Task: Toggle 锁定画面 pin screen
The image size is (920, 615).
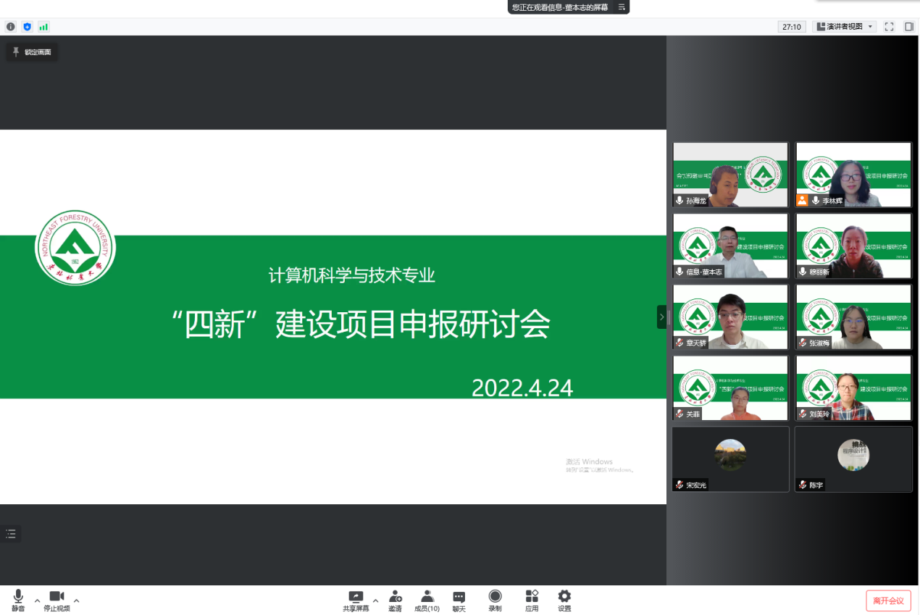Action: tap(32, 52)
